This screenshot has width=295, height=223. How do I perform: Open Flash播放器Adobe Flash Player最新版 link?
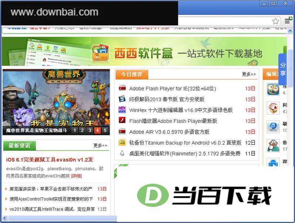point(173,121)
